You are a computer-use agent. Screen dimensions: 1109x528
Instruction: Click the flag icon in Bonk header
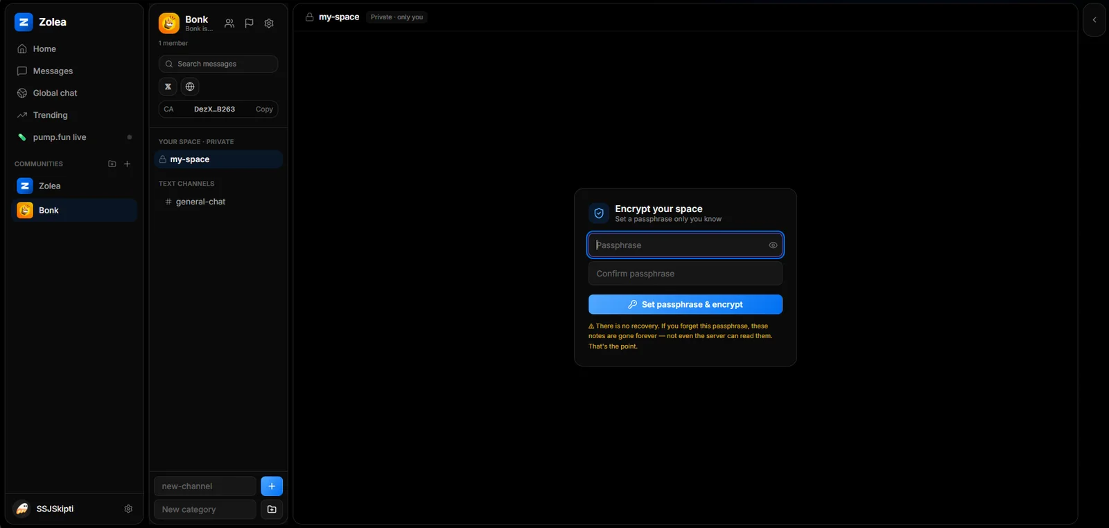[249, 24]
